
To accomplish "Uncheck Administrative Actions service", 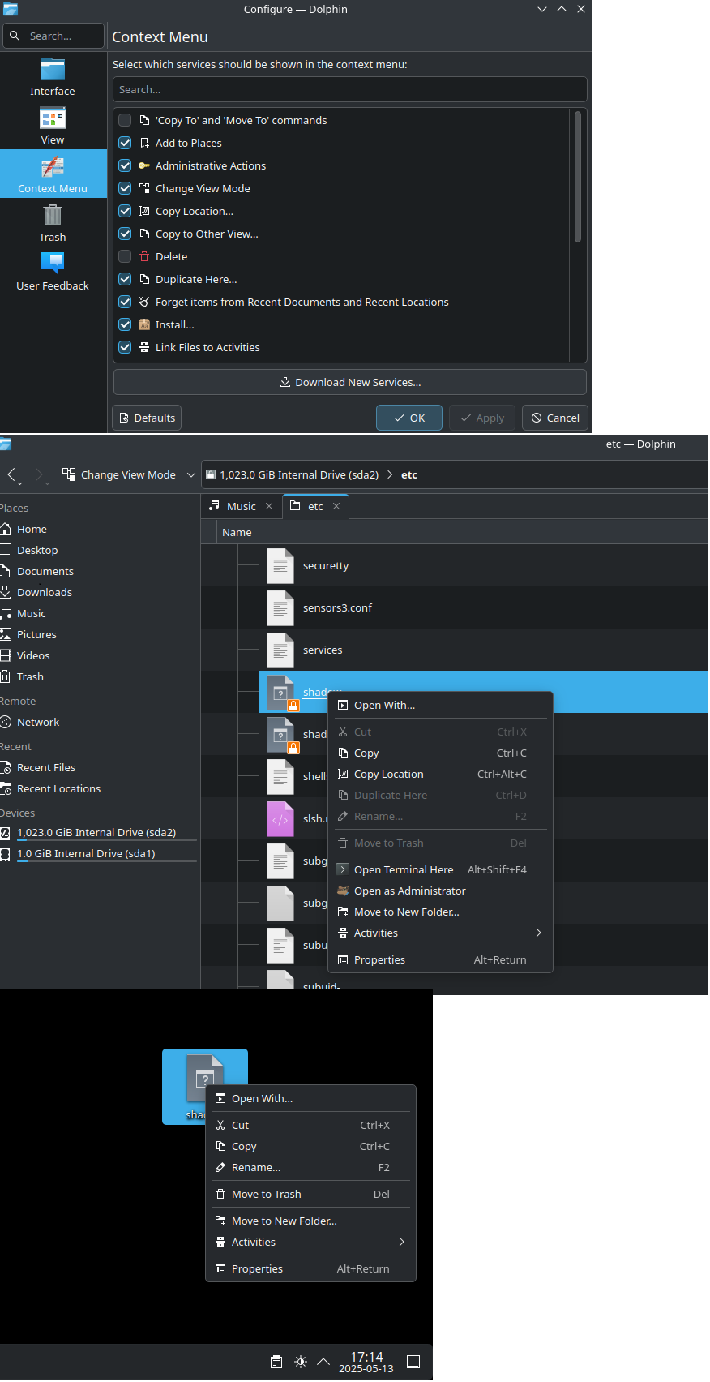I will pyautogui.click(x=125, y=165).
